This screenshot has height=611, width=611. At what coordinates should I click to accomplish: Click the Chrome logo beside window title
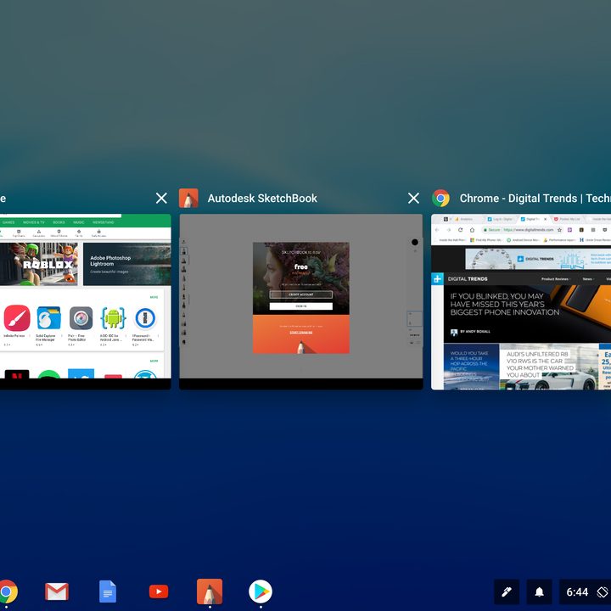point(440,199)
